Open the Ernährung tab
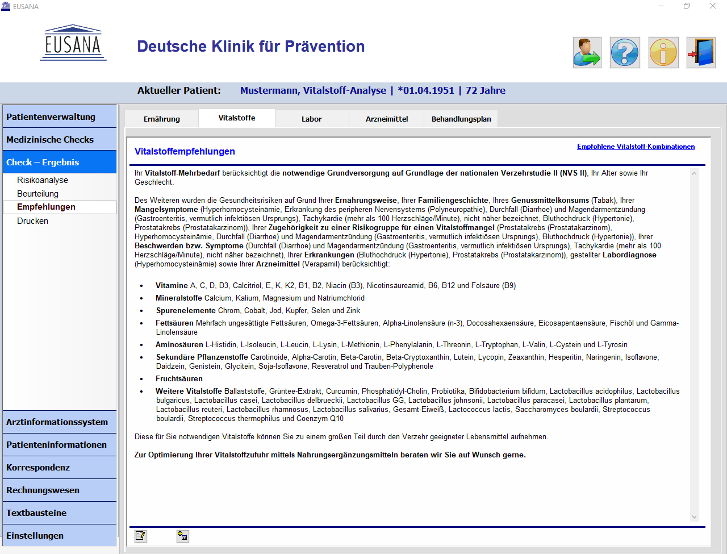Image resolution: width=727 pixels, height=554 pixels. tap(162, 119)
